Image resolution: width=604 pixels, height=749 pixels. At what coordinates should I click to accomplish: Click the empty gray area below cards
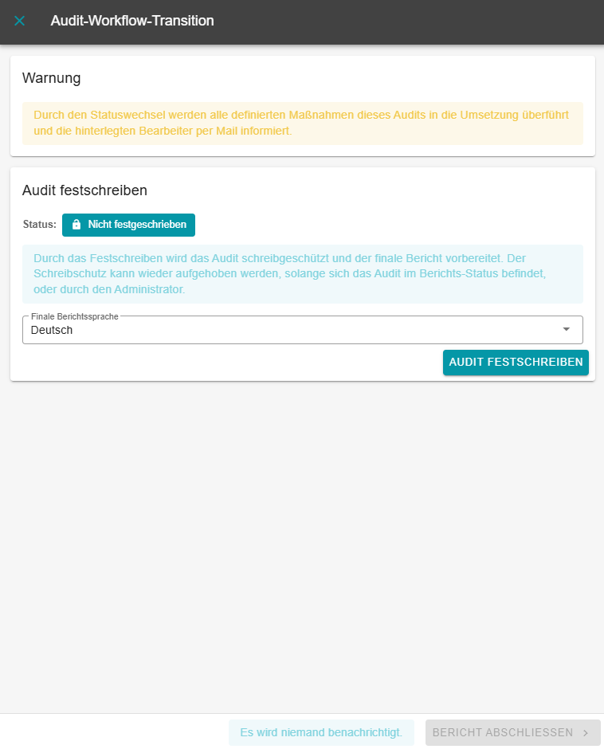pos(302,542)
